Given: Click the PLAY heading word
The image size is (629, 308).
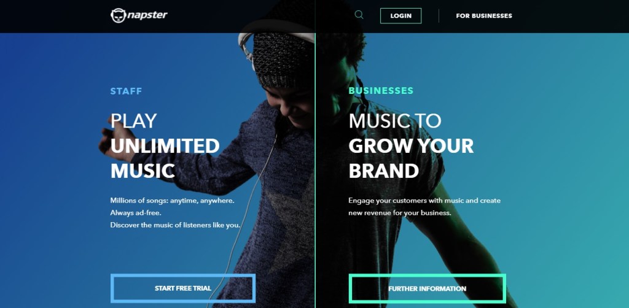Looking at the screenshot, I should (133, 121).
